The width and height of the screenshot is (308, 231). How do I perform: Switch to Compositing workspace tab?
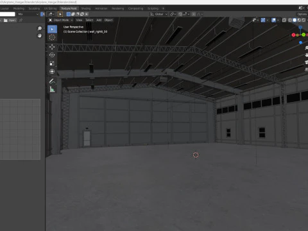coord(135,8)
